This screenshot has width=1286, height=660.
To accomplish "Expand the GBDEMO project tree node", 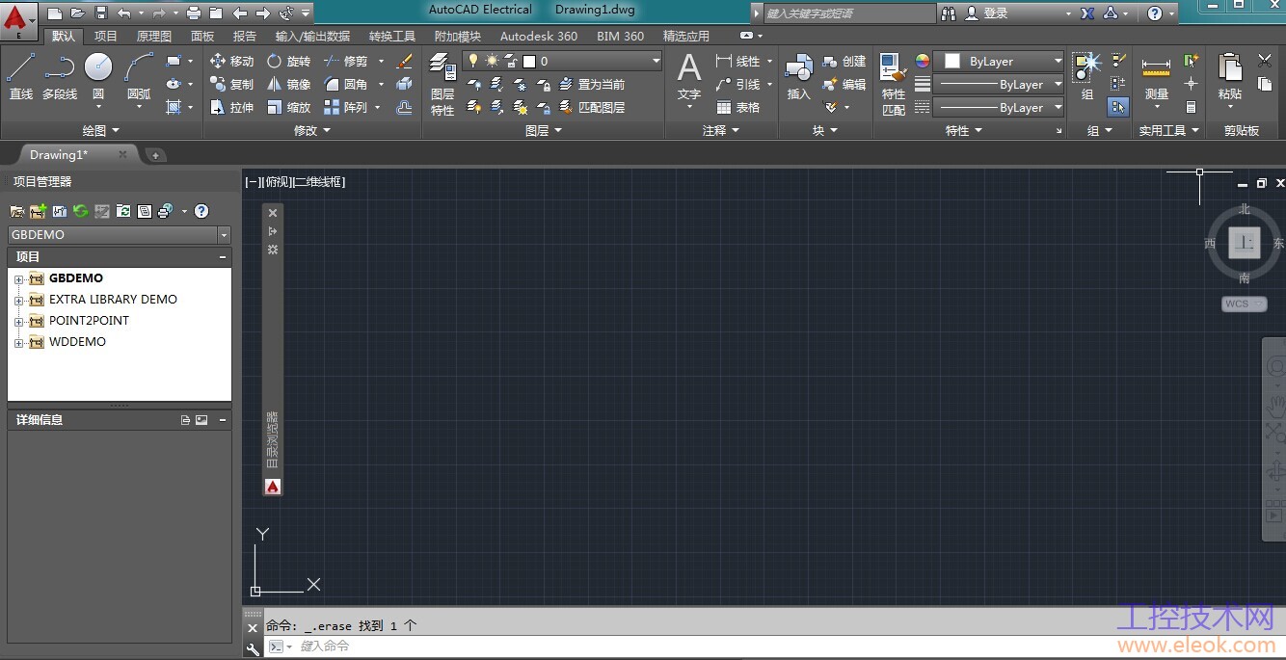I will [17, 278].
